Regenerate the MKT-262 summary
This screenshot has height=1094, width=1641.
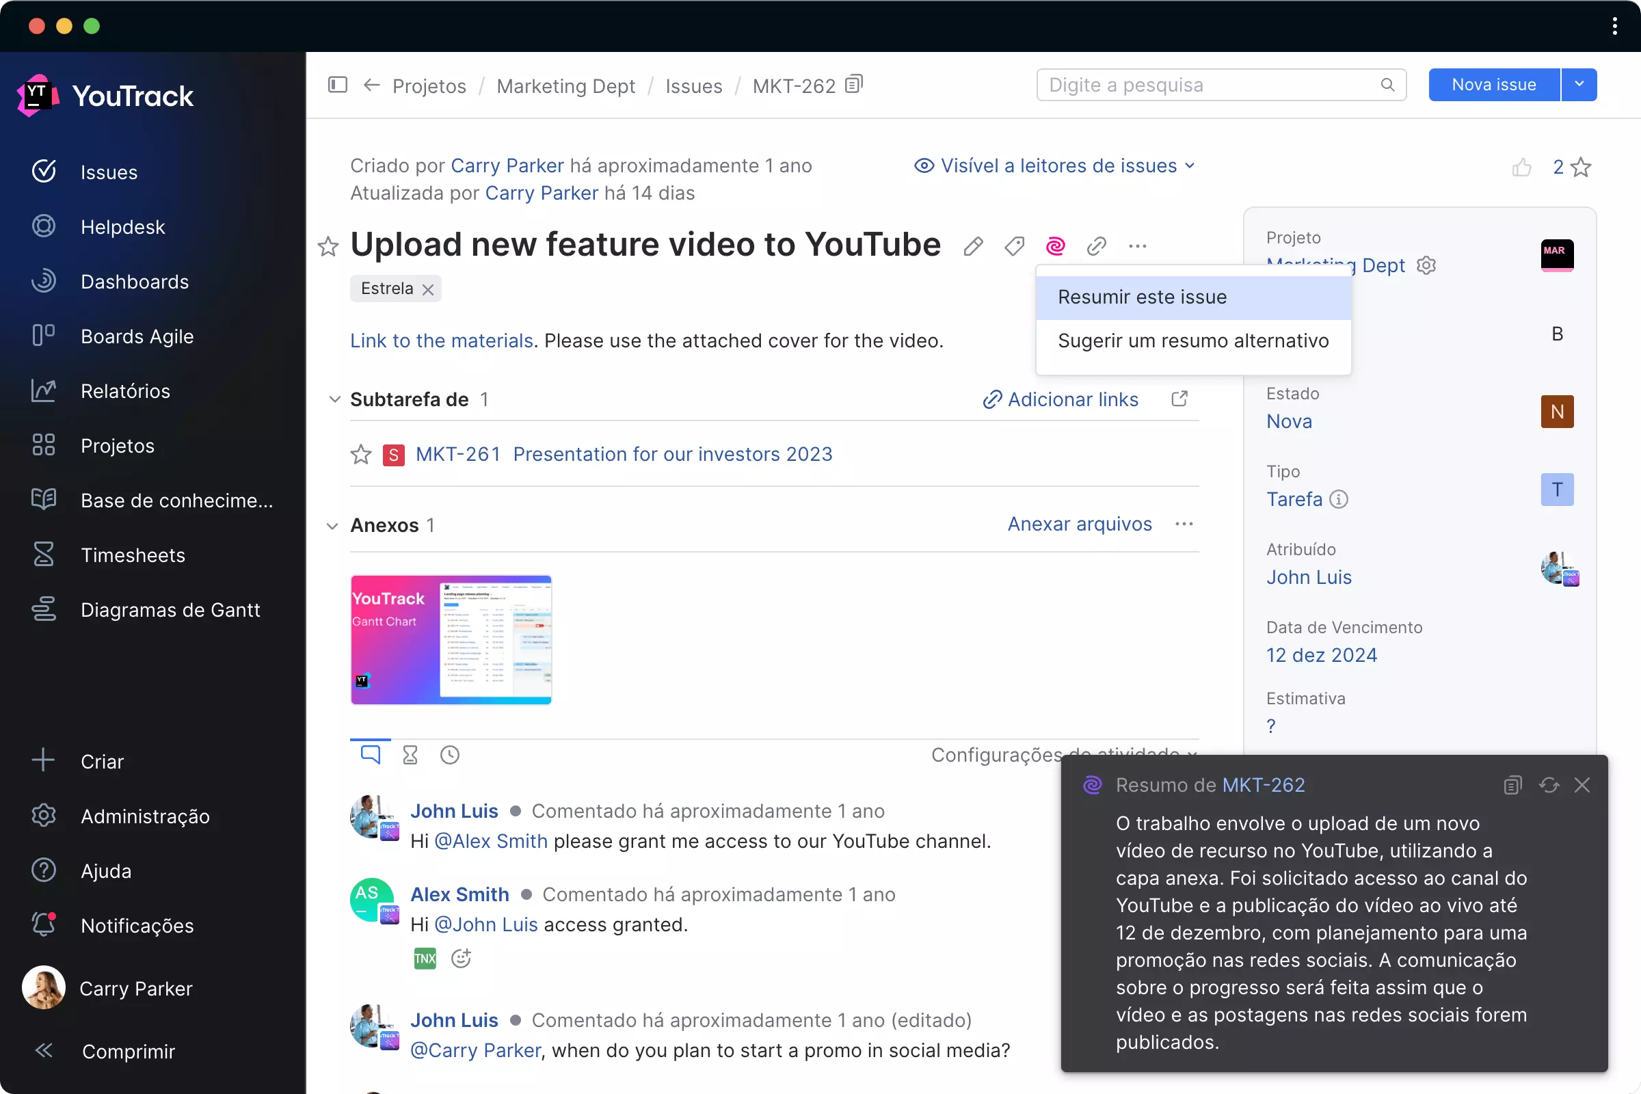pyautogui.click(x=1549, y=785)
